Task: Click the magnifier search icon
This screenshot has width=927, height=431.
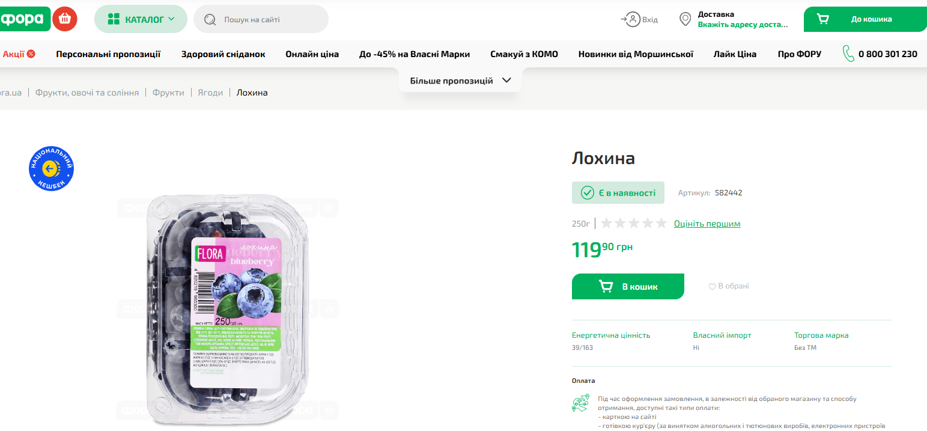Action: [210, 19]
